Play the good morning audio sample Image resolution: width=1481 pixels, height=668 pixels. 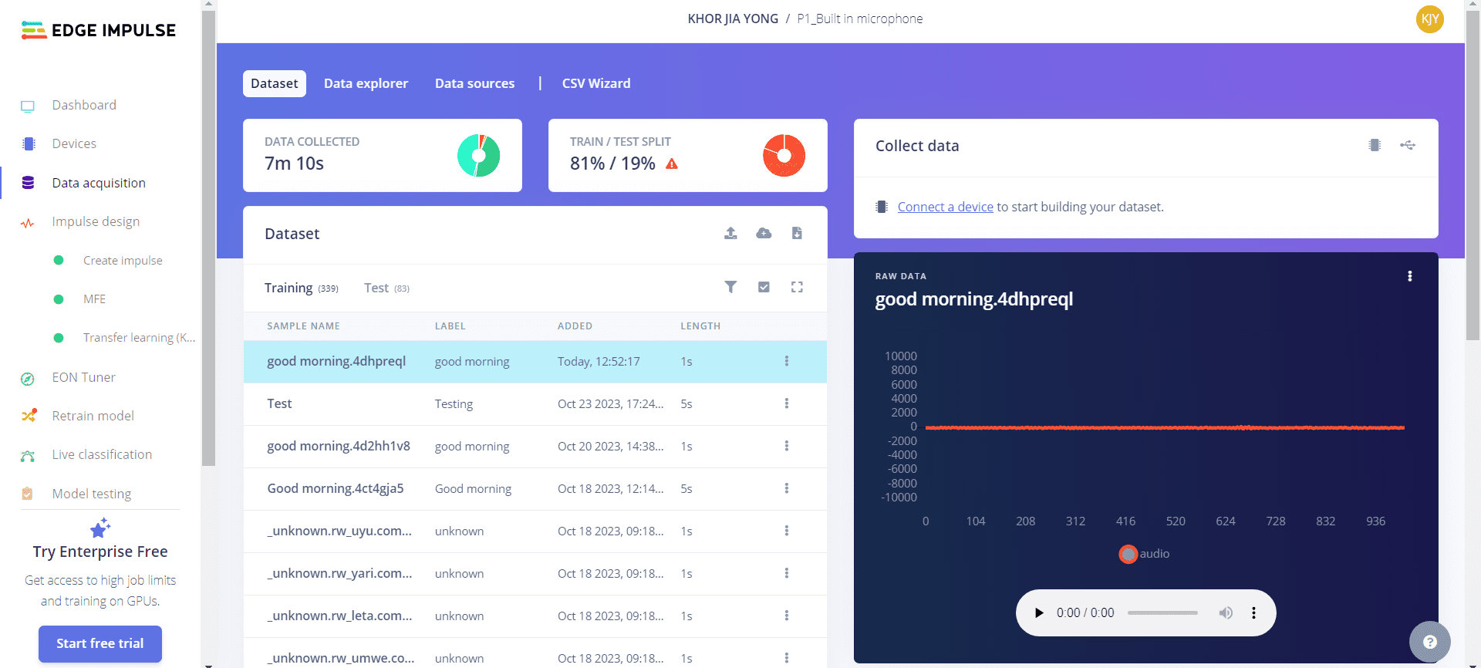[x=1039, y=613]
